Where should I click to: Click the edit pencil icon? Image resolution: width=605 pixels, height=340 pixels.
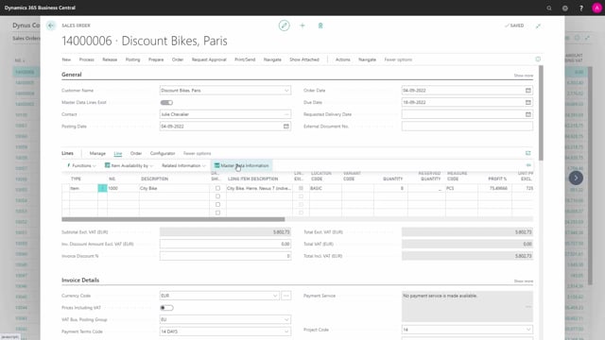(284, 25)
